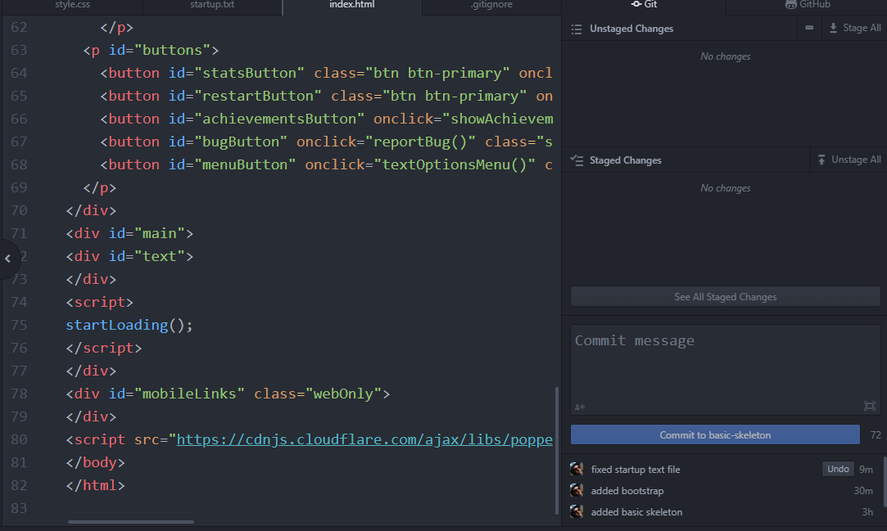Click the menuButton id text in code

244,165
